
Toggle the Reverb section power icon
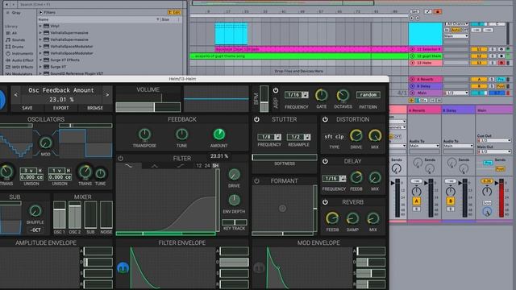[x=325, y=202]
